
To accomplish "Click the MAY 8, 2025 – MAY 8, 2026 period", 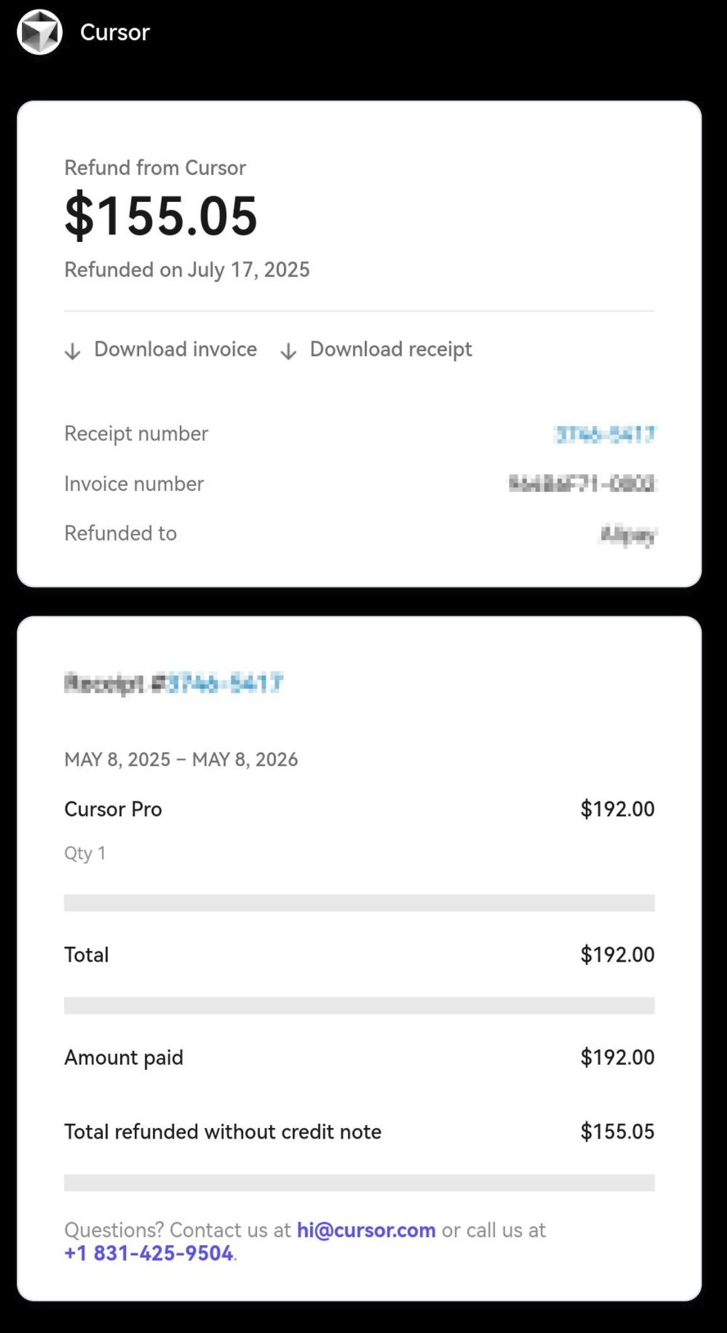I will tap(181, 759).
